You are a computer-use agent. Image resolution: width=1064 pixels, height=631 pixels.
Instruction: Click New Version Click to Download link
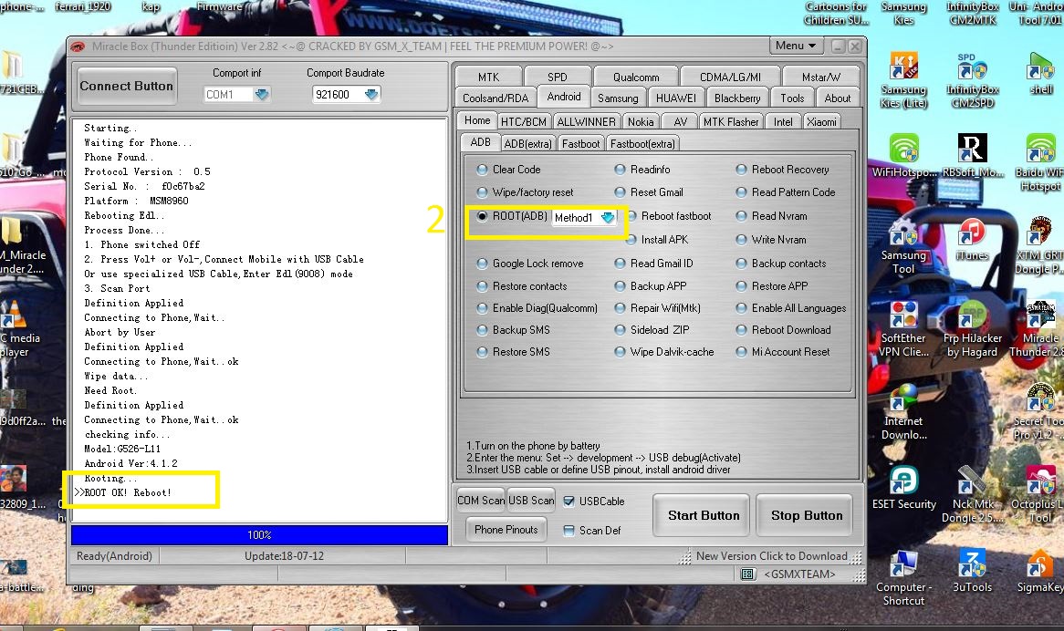pyautogui.click(x=771, y=556)
